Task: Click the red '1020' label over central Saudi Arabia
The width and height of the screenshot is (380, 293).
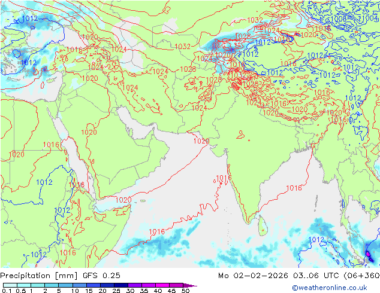Action: (89, 132)
